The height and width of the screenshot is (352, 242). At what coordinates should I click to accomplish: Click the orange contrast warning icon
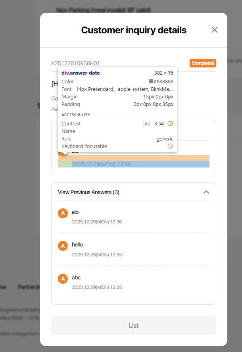click(x=170, y=123)
